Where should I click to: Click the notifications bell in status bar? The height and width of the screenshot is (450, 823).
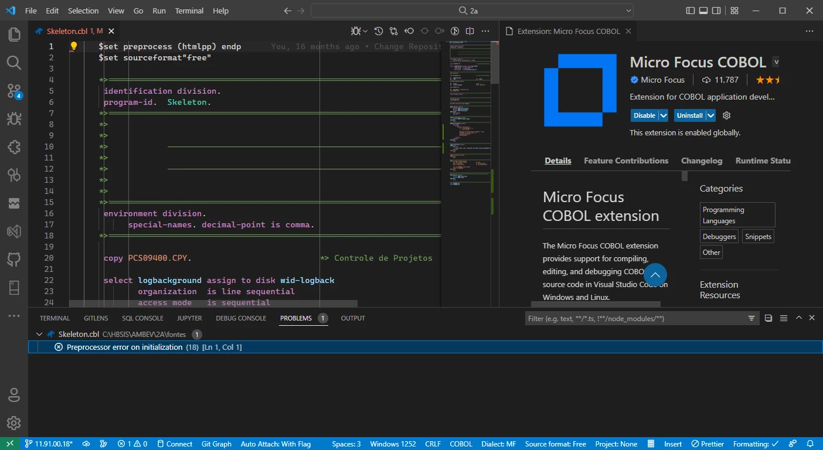click(x=810, y=444)
